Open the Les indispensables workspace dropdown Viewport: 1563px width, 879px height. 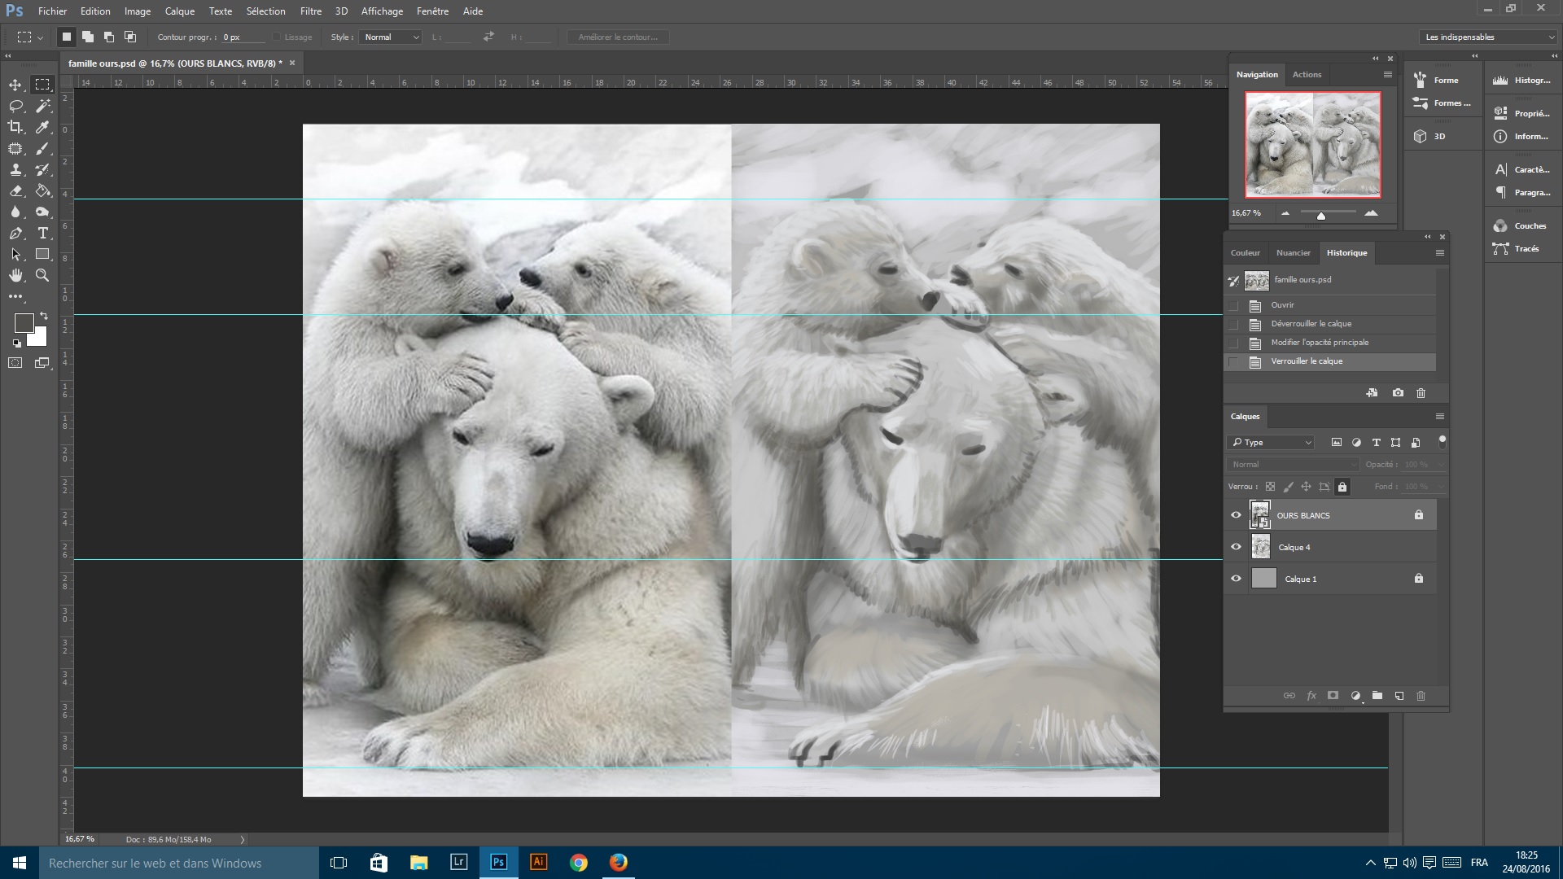click(x=1489, y=37)
